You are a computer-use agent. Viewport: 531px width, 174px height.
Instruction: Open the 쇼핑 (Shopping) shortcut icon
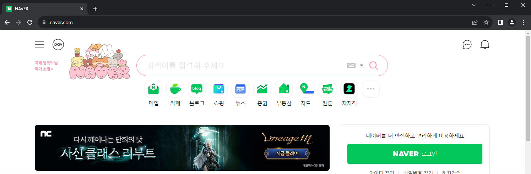point(219,89)
